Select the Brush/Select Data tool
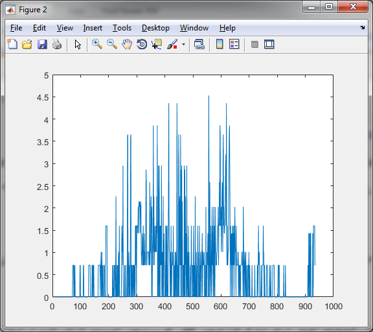Screen dimensions: 373x332 [x=172, y=44]
